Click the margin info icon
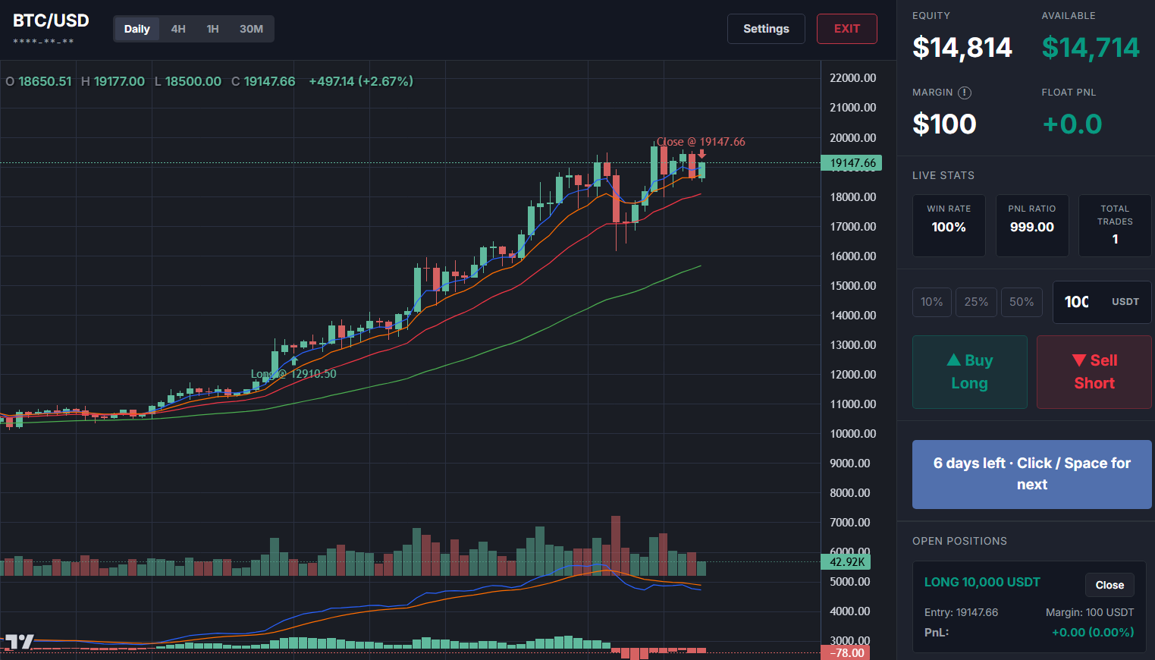The width and height of the screenshot is (1155, 660). pos(965,93)
